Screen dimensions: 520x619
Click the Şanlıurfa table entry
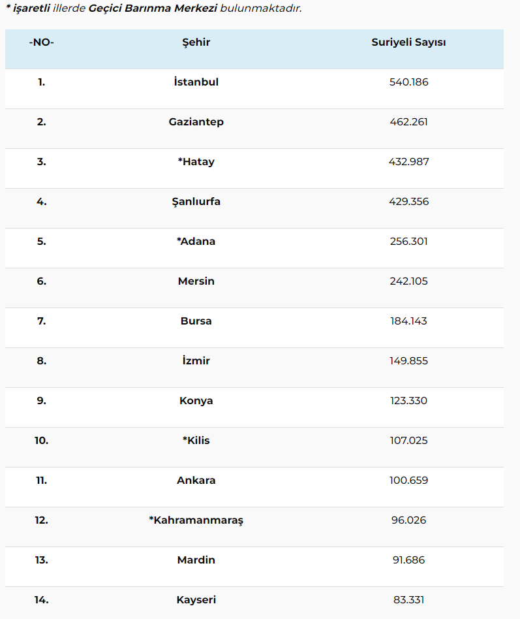tap(196, 201)
